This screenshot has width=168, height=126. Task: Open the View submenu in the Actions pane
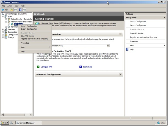coord(146,45)
